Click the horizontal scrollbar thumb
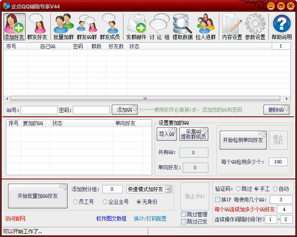Screen dimensions: 297x237 tap(145, 99)
